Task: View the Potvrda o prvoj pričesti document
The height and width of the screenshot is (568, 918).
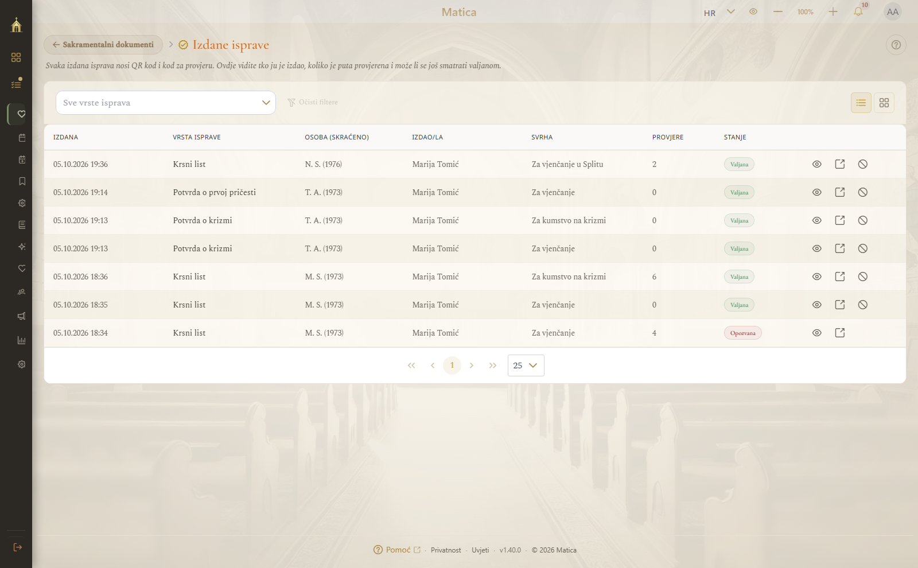Action: [x=817, y=192]
